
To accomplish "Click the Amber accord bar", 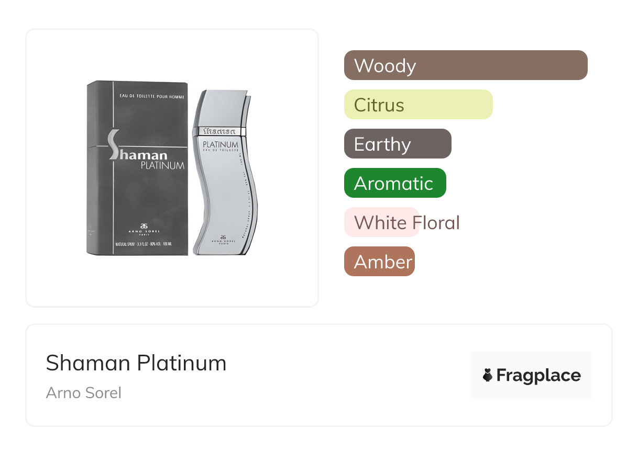I will click(x=379, y=262).
